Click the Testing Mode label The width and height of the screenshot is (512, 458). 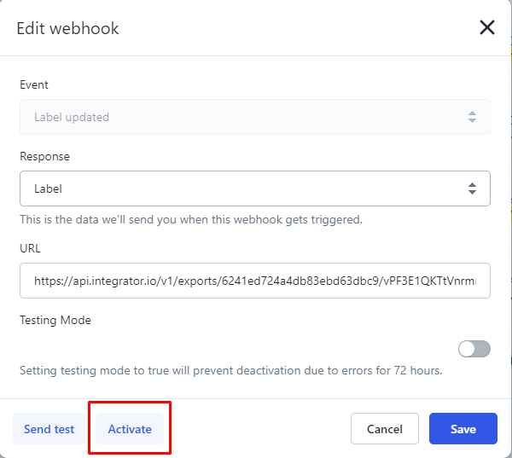pos(55,320)
